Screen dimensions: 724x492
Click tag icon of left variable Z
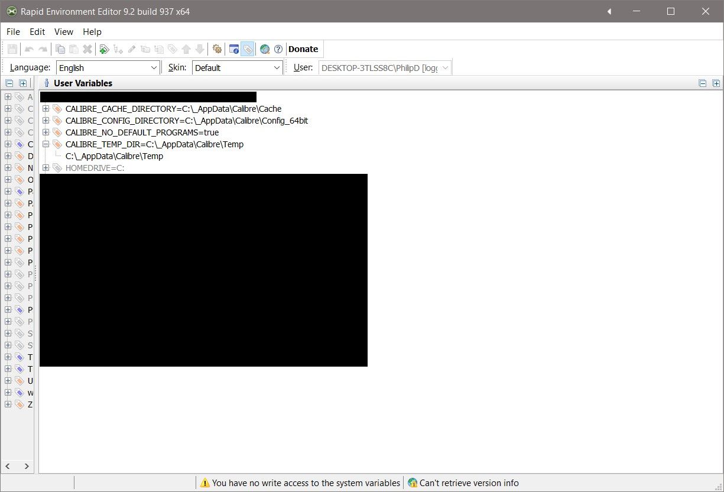20,404
